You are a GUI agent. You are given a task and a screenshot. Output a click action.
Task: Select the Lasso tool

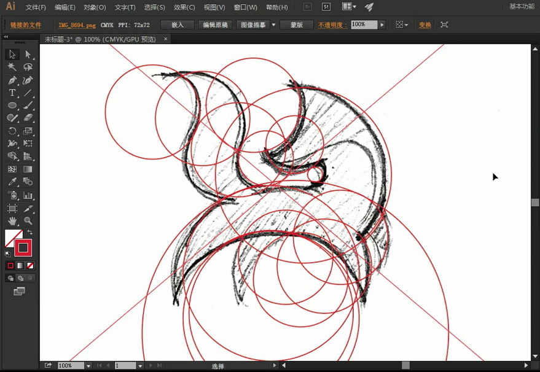tap(28, 67)
